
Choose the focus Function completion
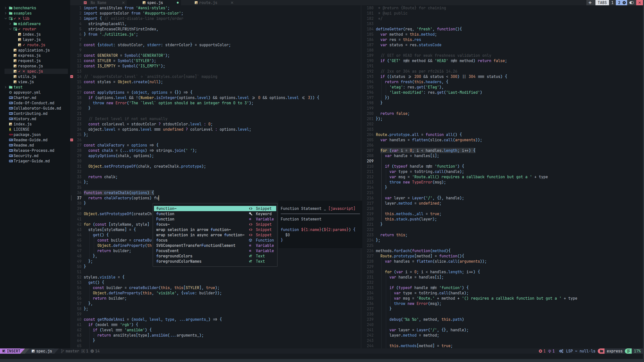click(215, 240)
